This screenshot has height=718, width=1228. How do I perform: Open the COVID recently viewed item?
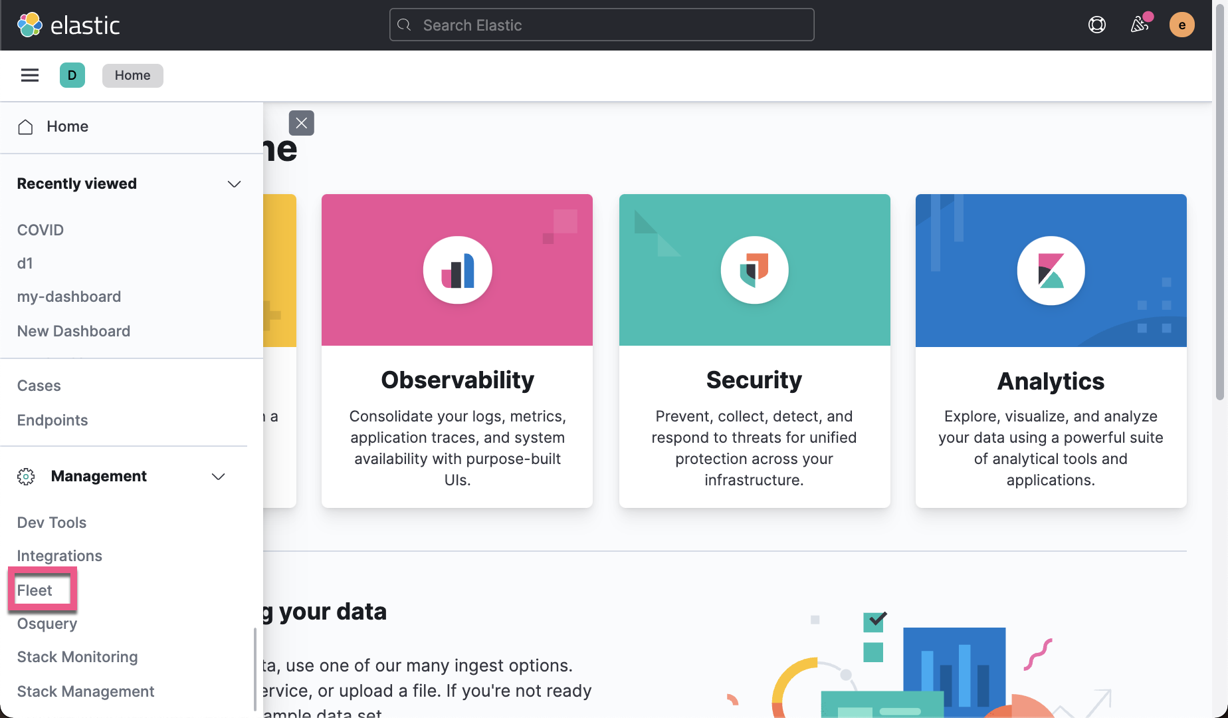pos(40,230)
